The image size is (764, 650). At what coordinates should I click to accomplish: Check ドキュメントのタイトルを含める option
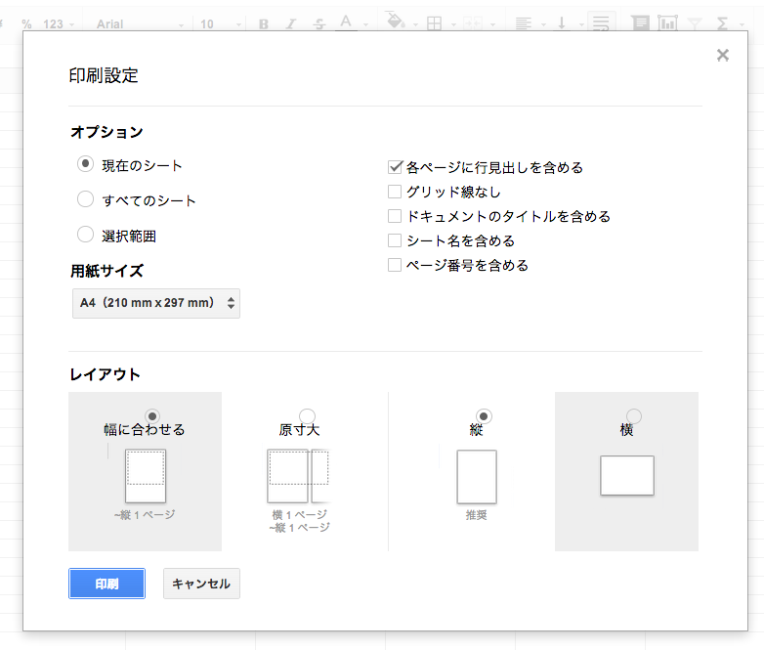click(395, 216)
